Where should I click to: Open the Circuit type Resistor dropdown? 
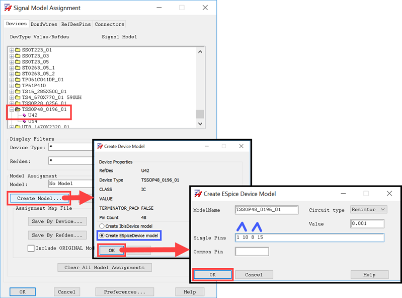tap(368, 210)
